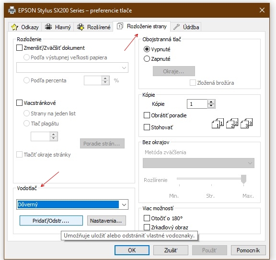Open the Metóda zväčšenia dropdown
Screen dimensions: 276x260
click(x=198, y=163)
